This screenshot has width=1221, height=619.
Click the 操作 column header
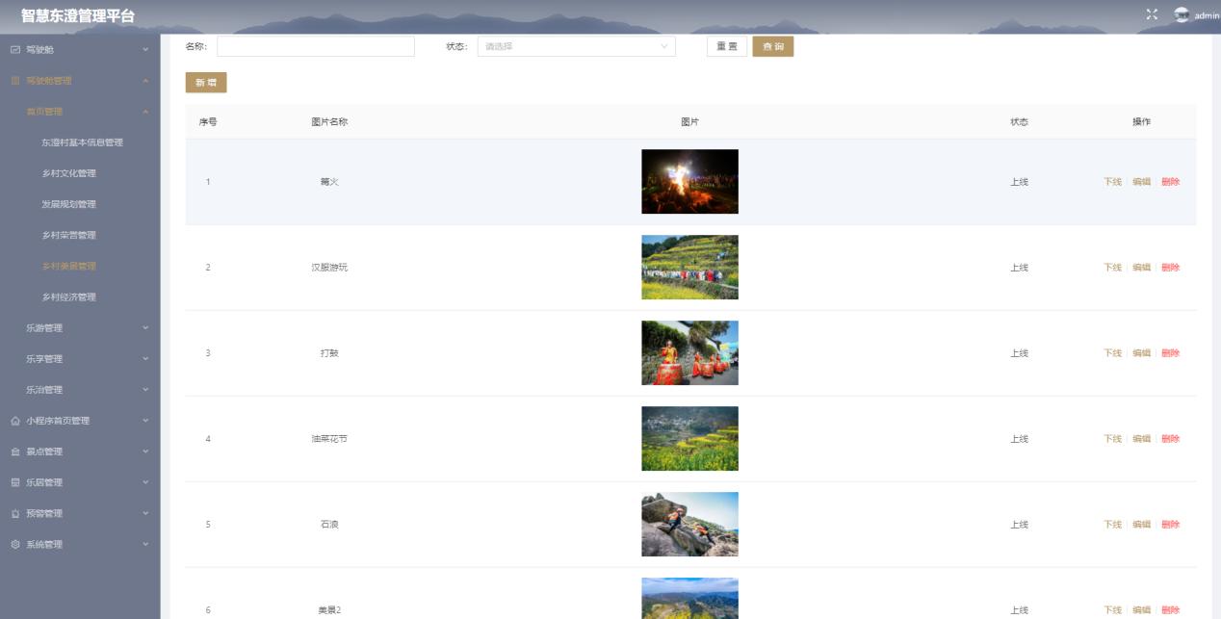coord(1141,122)
